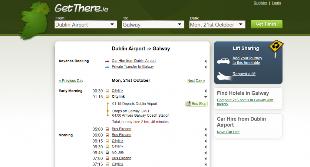Open Compare 216 hotels in Galway link
Screen dimensions: 310x167
click(x=245, y=102)
